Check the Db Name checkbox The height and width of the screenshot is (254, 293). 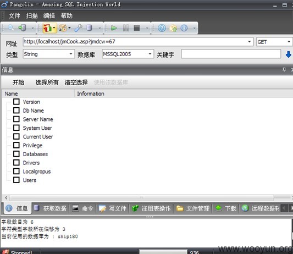[16, 111]
